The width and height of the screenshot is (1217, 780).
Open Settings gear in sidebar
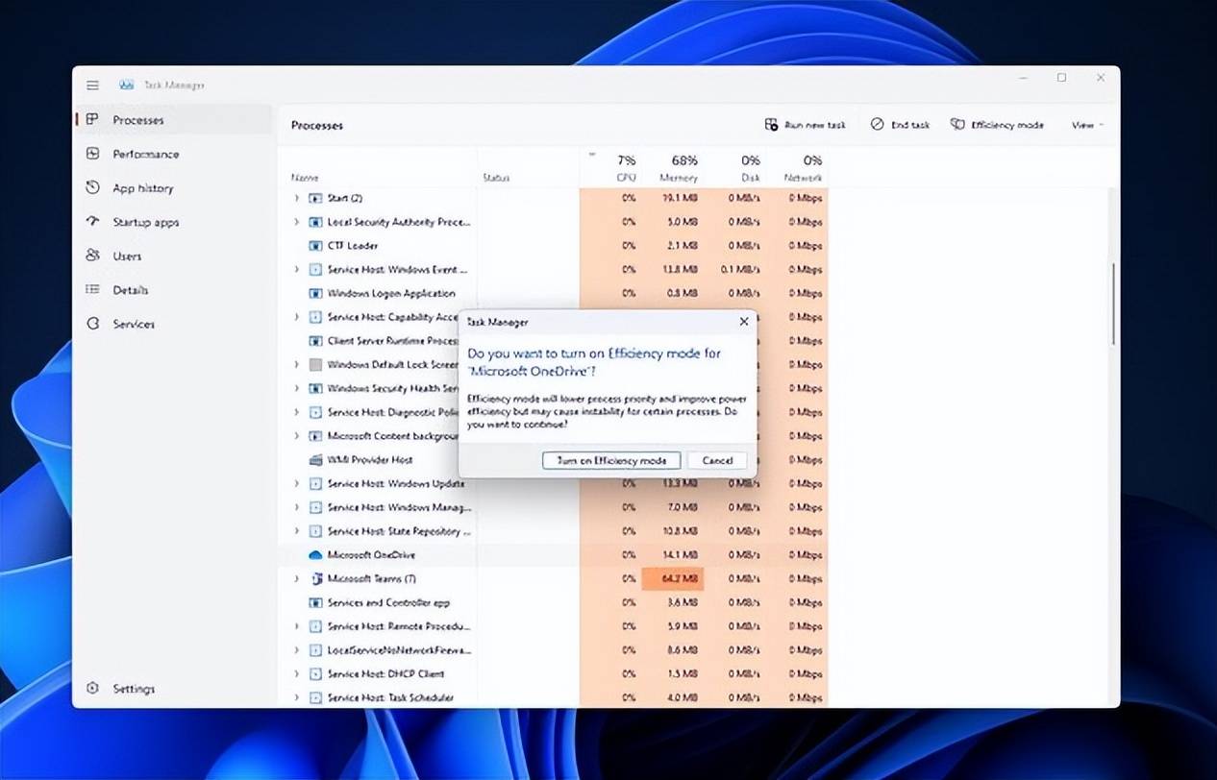(93, 689)
